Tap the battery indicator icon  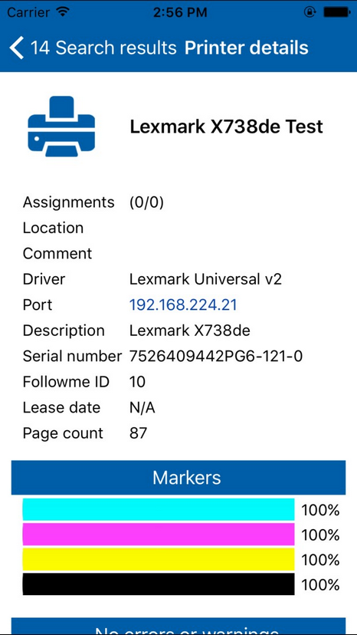[x=336, y=12]
